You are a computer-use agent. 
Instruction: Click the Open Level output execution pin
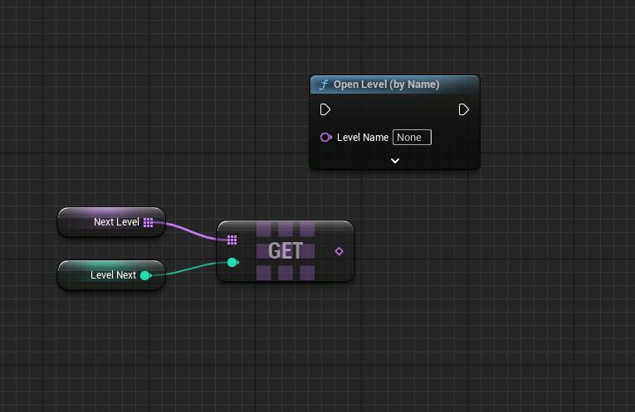click(464, 109)
